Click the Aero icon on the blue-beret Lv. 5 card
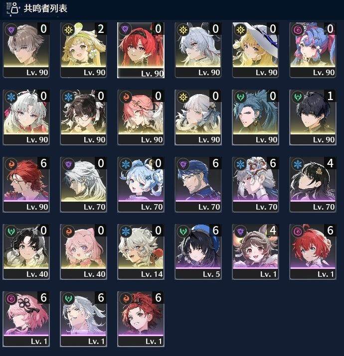The width and height of the screenshot is (344, 356). point(183,232)
